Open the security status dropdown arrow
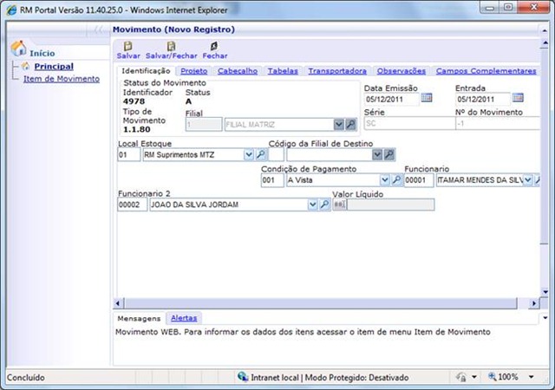The image size is (555, 390). pyautogui.click(x=474, y=377)
